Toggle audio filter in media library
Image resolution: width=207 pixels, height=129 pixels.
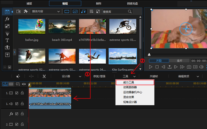pos(83,11)
